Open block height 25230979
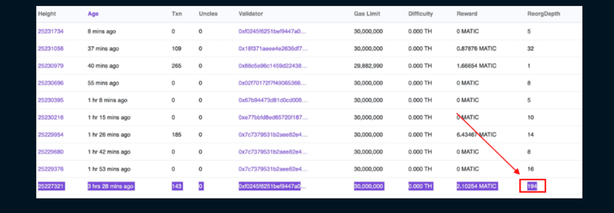 51,66
